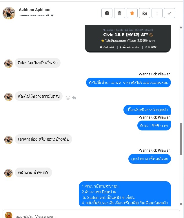Reply to down payment message with arrow icon
This screenshot has width=184, height=218.
tap(74, 98)
